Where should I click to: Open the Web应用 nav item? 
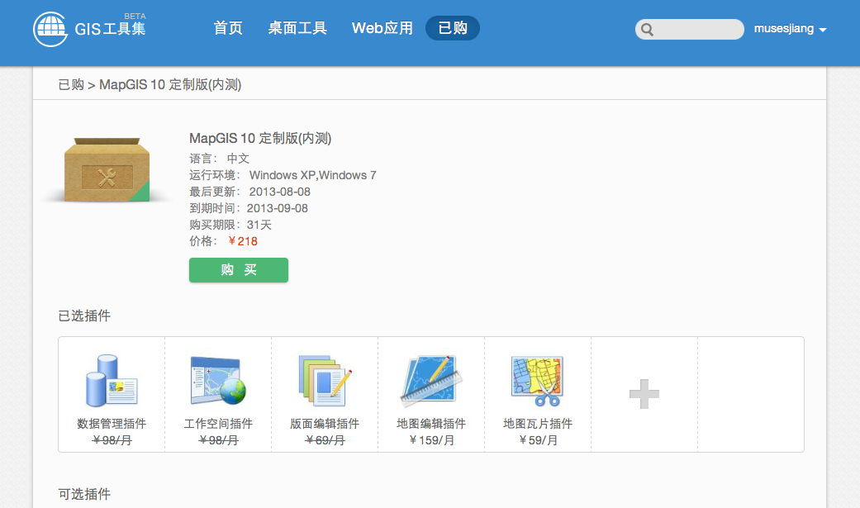coord(382,28)
